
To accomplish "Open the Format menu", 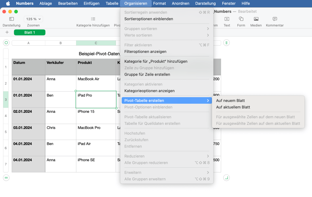I will click(x=159, y=3).
